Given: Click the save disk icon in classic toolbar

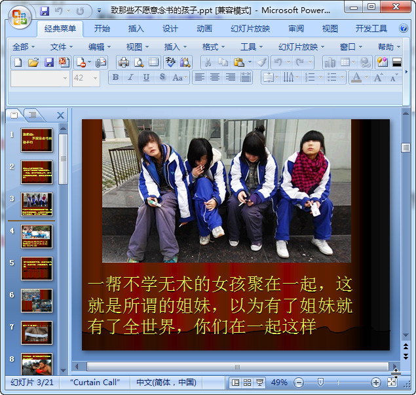Looking at the screenshot, I should (x=49, y=63).
